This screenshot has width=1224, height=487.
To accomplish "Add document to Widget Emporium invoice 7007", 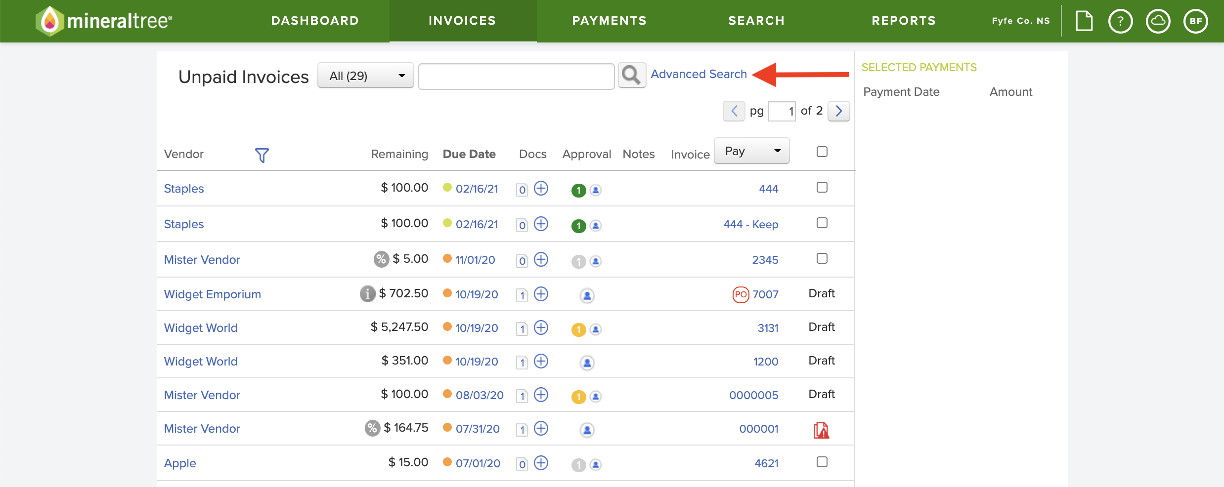I will pos(541,294).
